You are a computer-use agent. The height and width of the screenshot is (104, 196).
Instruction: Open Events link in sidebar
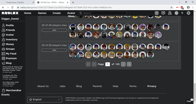tap(5, 95)
